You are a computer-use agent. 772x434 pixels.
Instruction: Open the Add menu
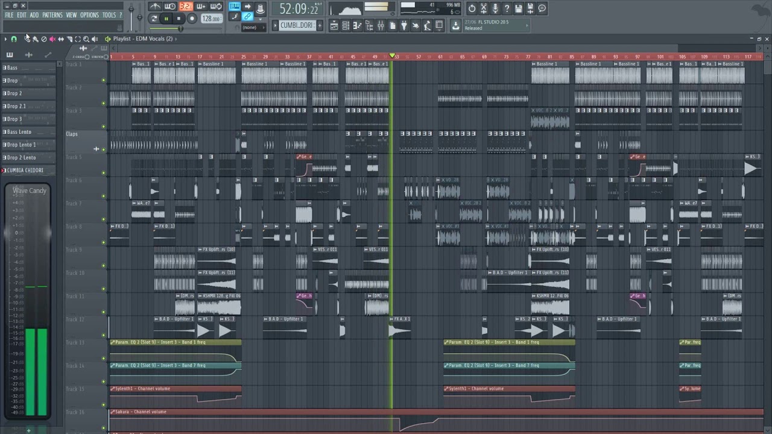pos(34,15)
